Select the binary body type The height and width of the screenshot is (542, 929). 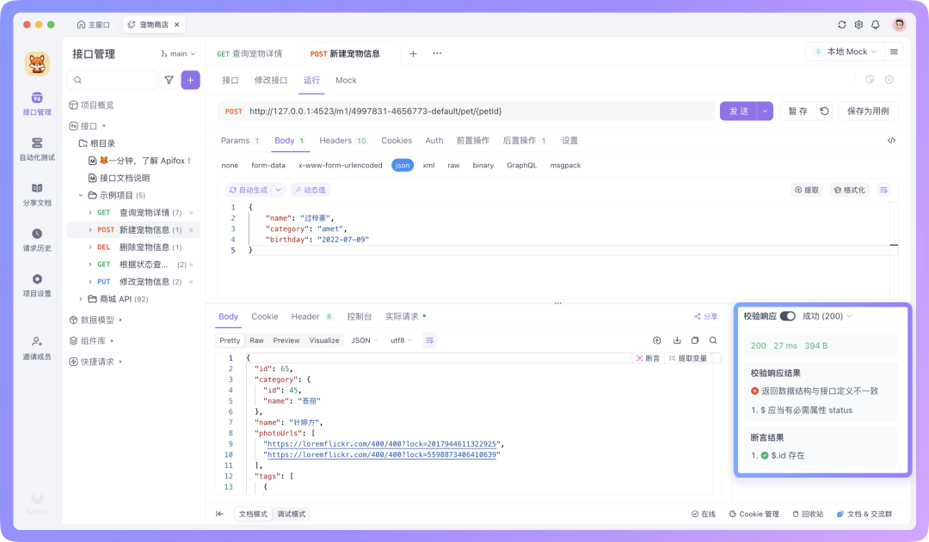pyautogui.click(x=483, y=165)
